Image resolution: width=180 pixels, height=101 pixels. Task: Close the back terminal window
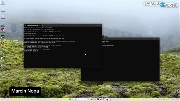158,39
